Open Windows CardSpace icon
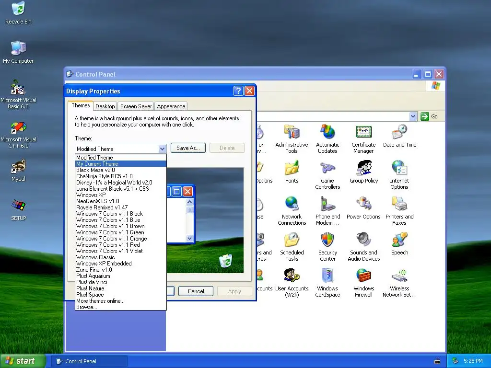491x368 pixels. click(327, 283)
